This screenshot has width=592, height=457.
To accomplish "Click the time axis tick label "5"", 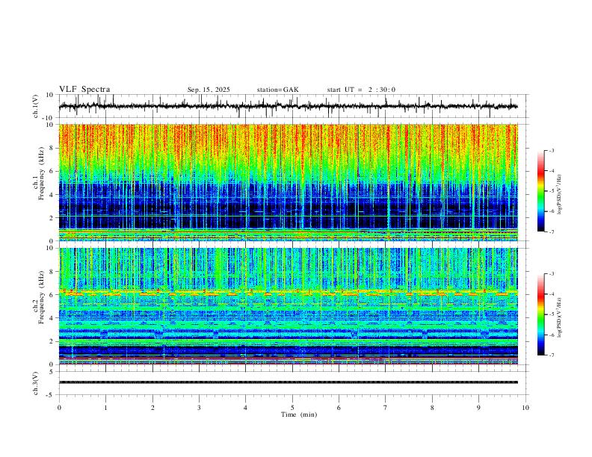I will [292, 408].
